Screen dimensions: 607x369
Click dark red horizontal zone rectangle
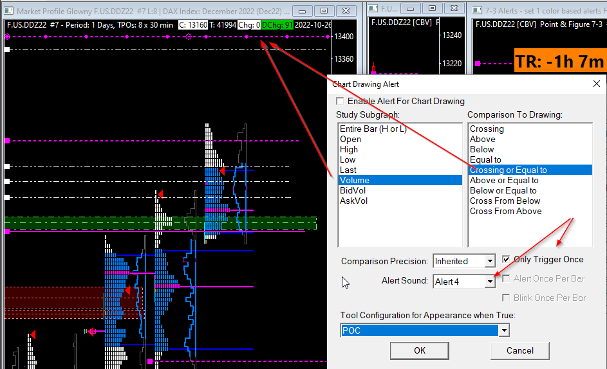(x=73, y=303)
